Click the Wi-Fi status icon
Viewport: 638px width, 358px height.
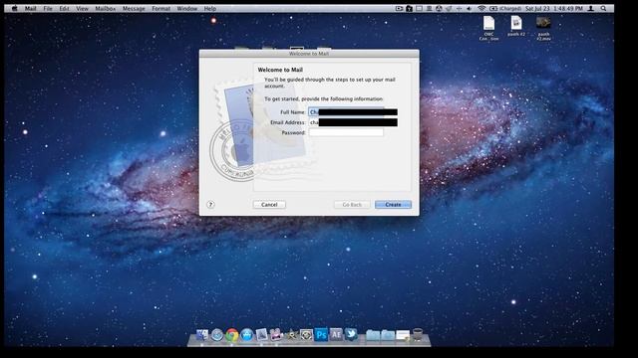(481, 8)
